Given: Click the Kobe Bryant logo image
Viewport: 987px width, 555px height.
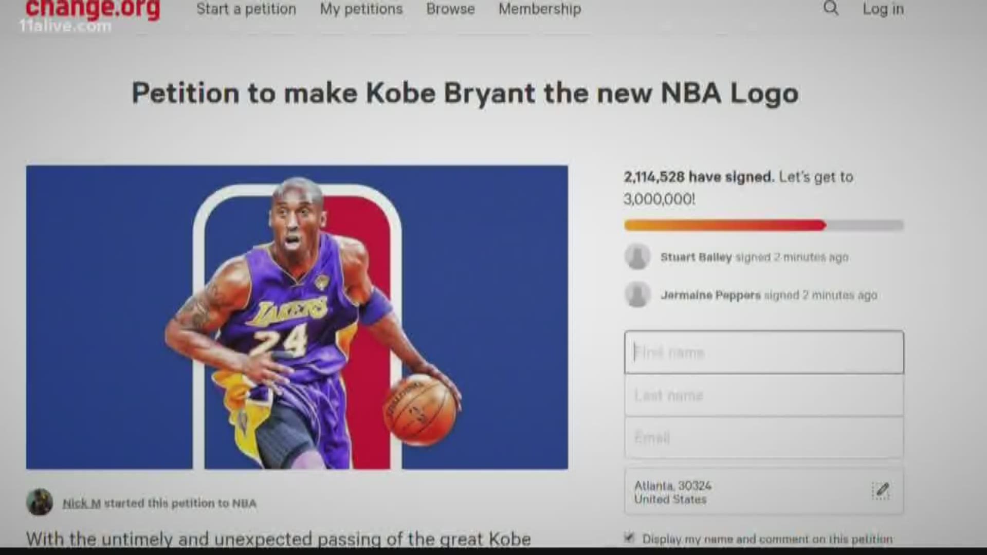Looking at the screenshot, I should [x=297, y=317].
